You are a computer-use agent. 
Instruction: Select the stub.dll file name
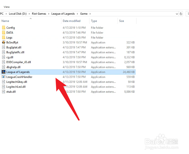click(11, 92)
